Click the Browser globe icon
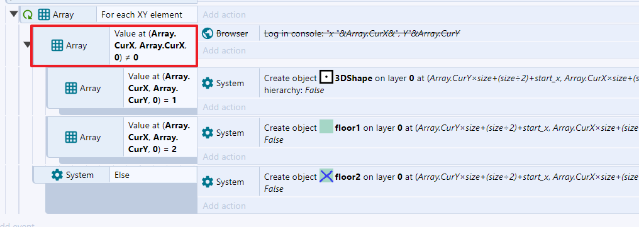The image size is (639, 227). point(208,33)
